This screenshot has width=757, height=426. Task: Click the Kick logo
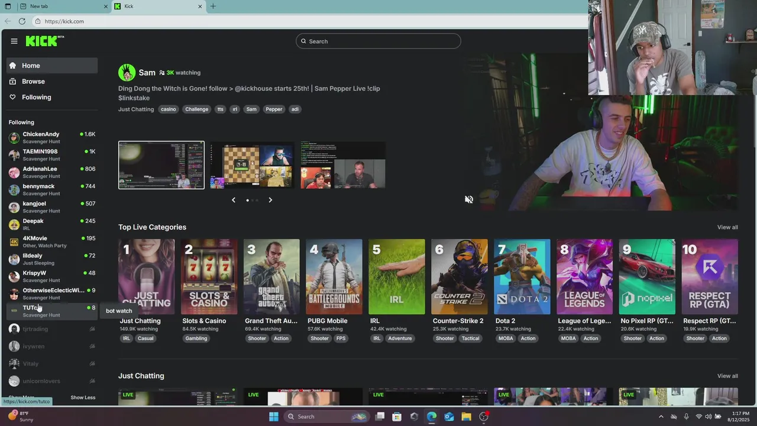coord(44,41)
